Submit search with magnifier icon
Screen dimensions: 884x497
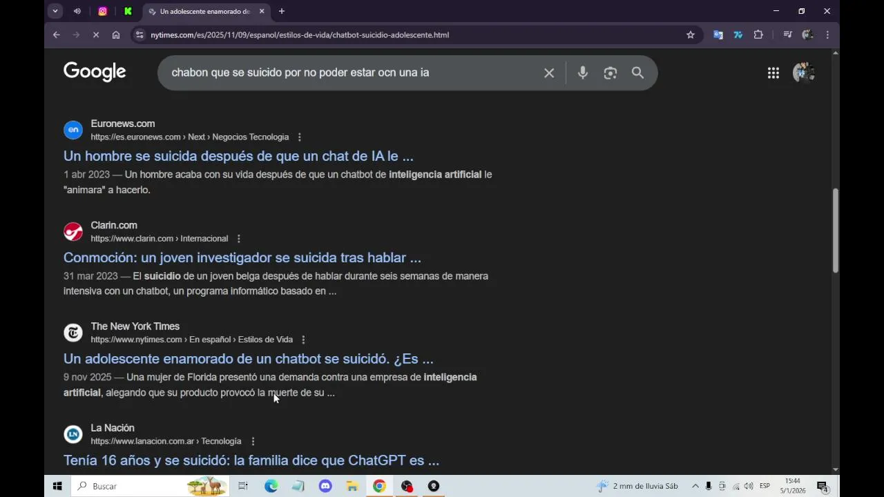(x=637, y=72)
